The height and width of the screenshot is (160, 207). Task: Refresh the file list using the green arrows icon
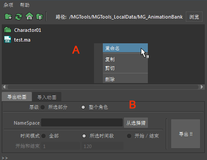[x=19, y=17]
